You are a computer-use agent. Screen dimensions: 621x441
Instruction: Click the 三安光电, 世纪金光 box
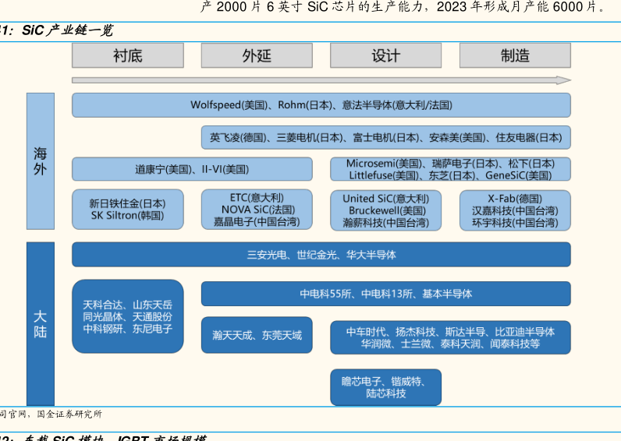(321, 255)
